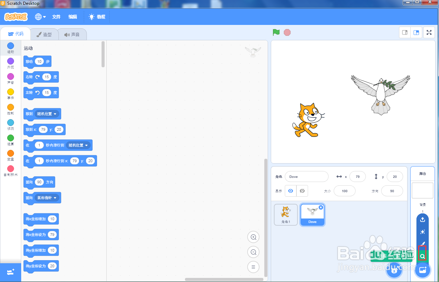Click the 将x坐标增加 10 block

click(41, 219)
